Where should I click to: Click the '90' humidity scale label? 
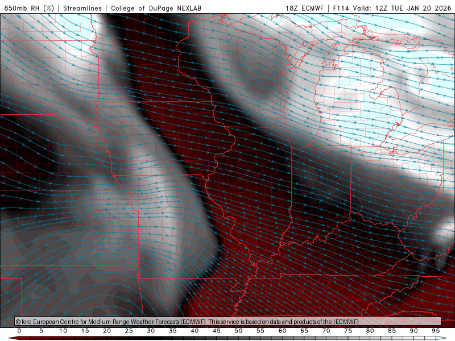[414, 331]
